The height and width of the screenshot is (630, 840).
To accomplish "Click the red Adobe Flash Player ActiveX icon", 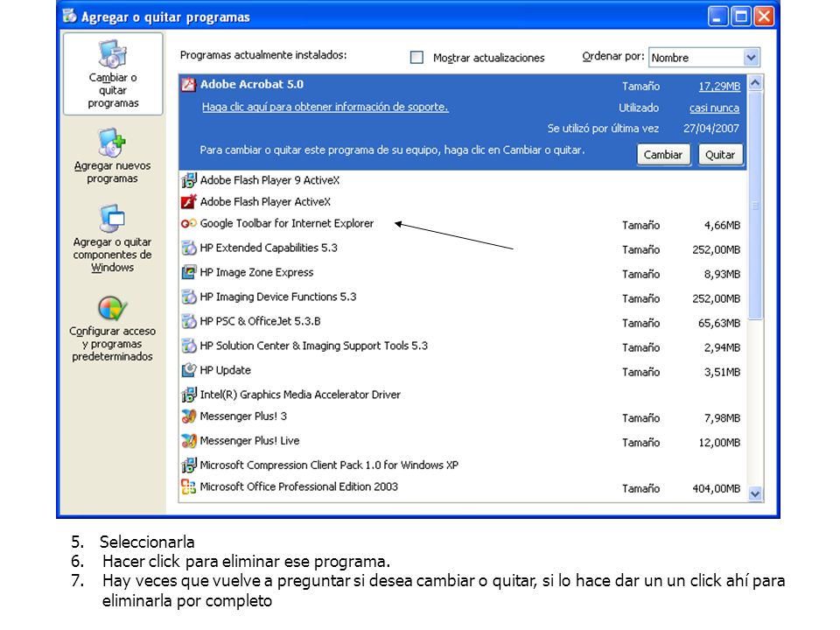I will pos(189,202).
